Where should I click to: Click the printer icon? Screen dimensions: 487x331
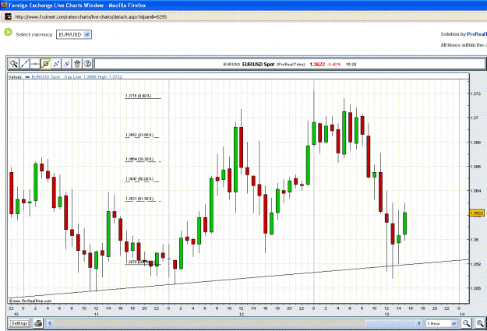[x=38, y=323]
